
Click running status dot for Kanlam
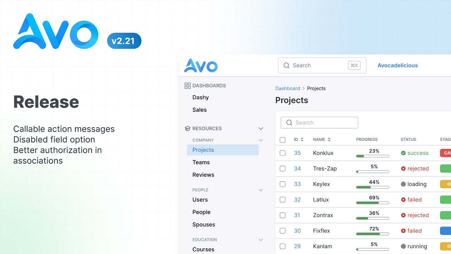pyautogui.click(x=403, y=246)
